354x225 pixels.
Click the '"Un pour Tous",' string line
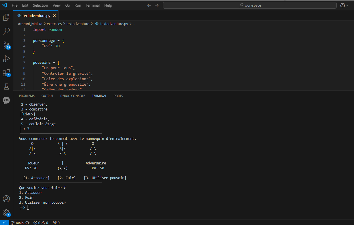point(58,68)
